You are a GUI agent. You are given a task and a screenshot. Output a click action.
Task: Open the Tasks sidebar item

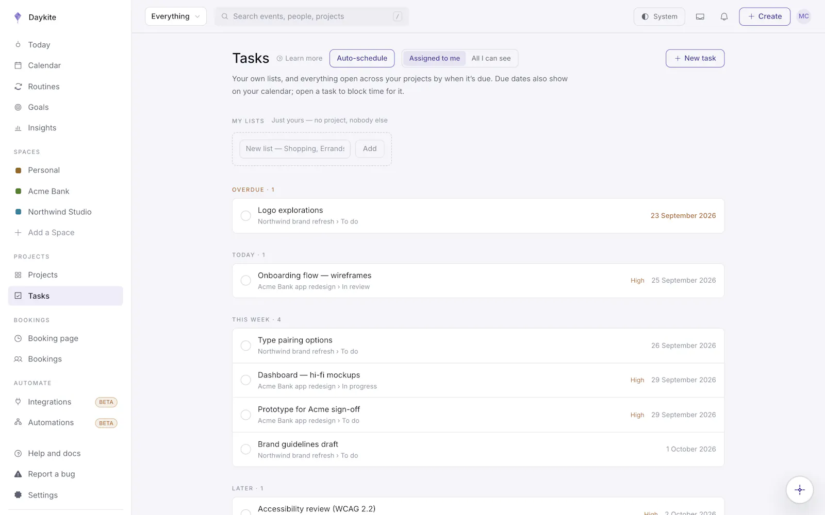(x=65, y=296)
